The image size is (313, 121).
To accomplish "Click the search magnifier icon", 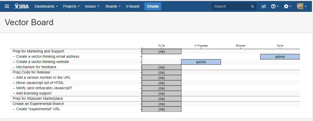I will pyautogui.click(x=252, y=6).
